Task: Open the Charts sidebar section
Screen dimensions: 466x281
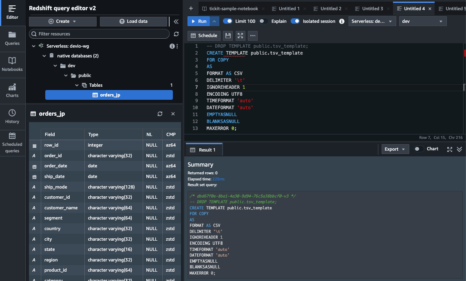Action: (12, 91)
